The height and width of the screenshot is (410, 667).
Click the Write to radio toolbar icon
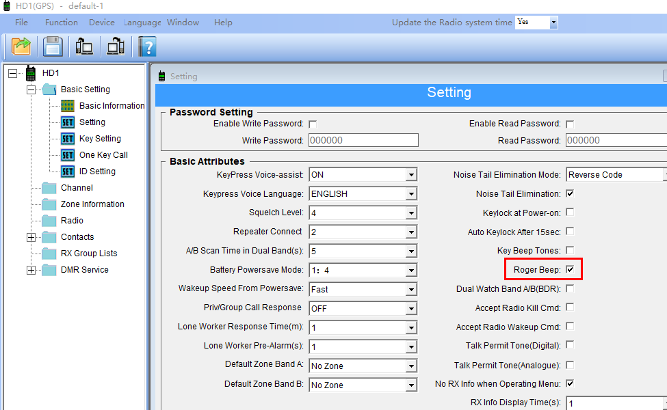[x=116, y=46]
